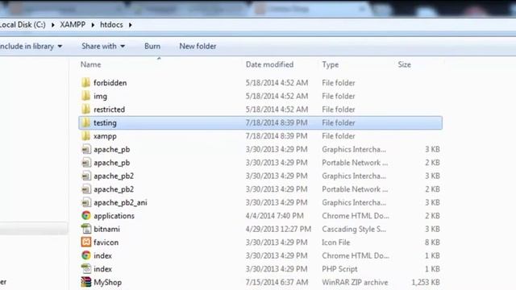Viewport: 516px width, 290px height.
Task: Click the PNG apache_pb2 file icon
Action: pyautogui.click(x=86, y=189)
